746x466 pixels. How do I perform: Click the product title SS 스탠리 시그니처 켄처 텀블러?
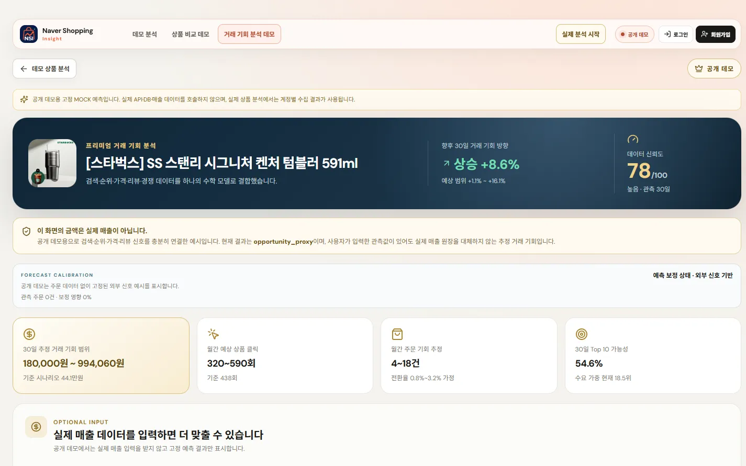coord(222,163)
